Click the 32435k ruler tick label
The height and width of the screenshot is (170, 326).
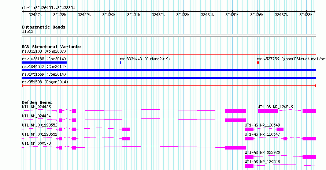click(x=232, y=15)
